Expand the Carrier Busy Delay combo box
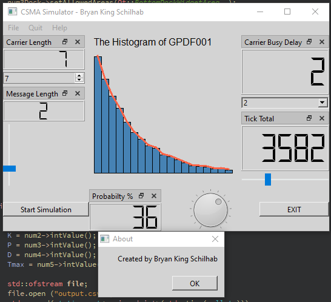Viewport: 331px width, 302px height. tap(322, 103)
